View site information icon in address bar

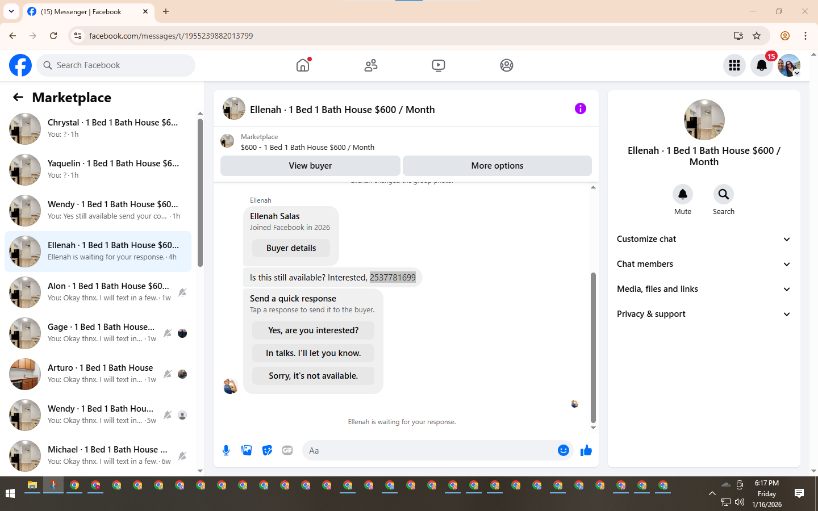click(78, 36)
